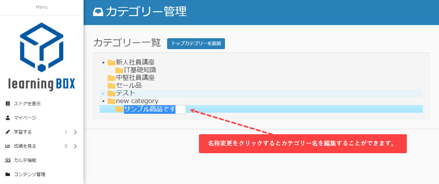
Task: Click the learningBOX logo
Action: [41, 57]
